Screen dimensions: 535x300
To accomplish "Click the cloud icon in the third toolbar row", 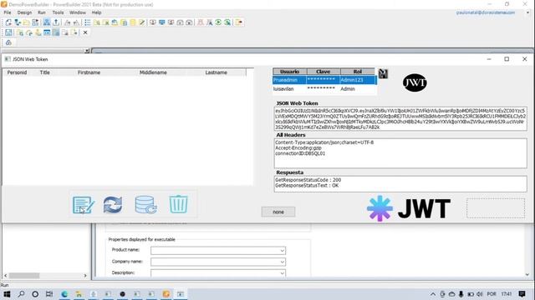I will pyautogui.click(x=8, y=42).
